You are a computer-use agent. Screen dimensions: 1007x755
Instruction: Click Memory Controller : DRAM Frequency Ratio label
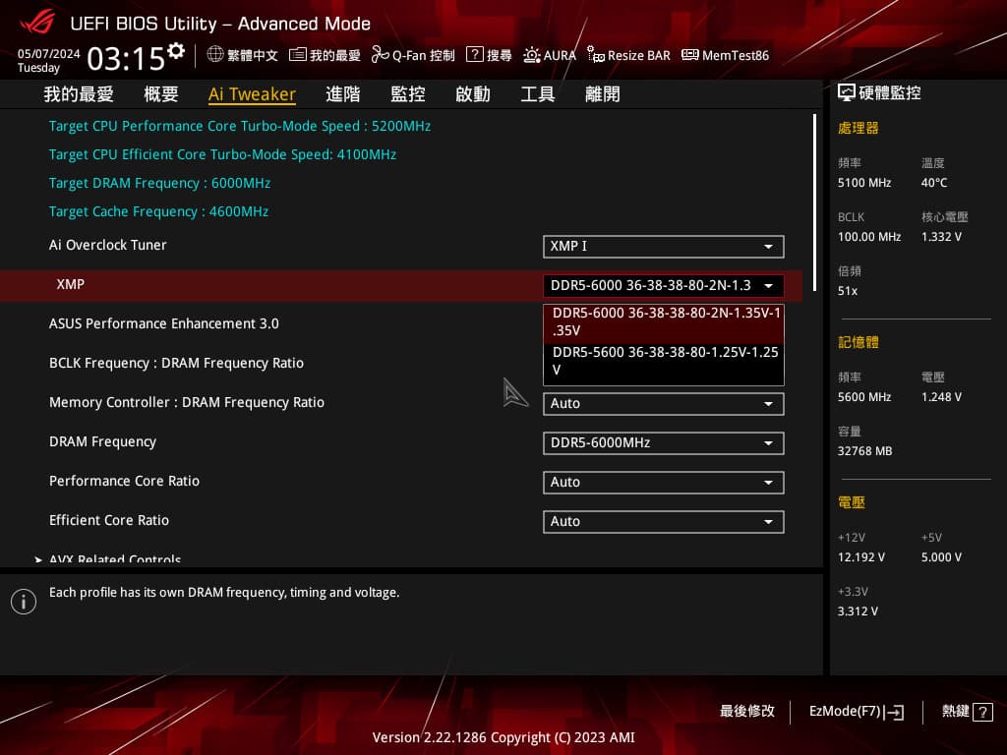(x=186, y=402)
